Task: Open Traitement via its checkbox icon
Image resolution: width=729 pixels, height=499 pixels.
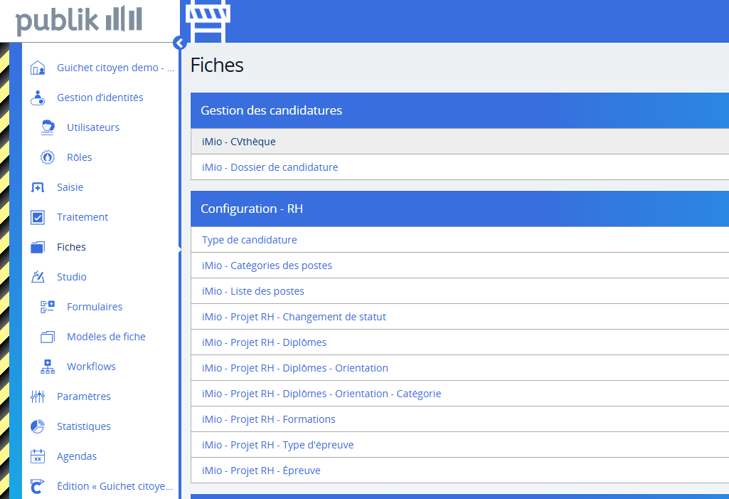Action: pyautogui.click(x=38, y=216)
